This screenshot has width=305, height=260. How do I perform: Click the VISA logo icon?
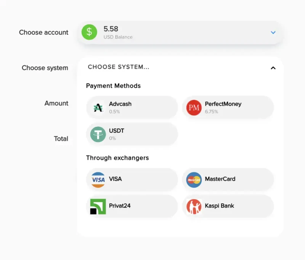[x=98, y=180]
